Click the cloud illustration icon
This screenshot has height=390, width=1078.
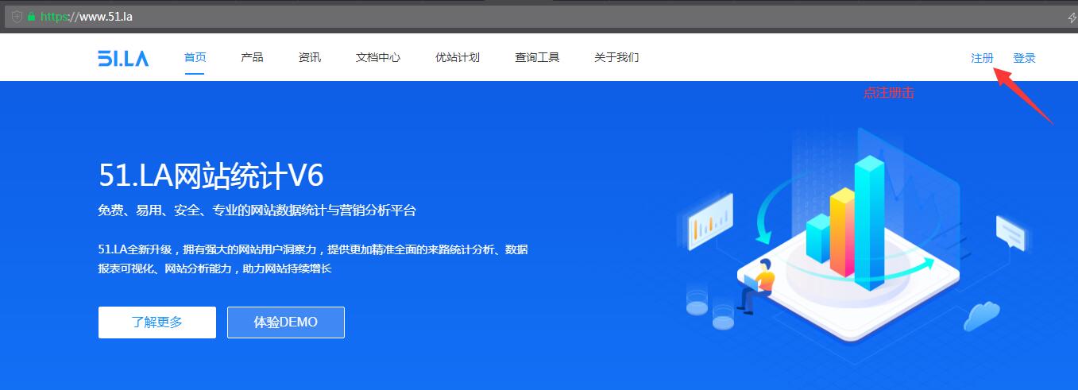(x=981, y=315)
